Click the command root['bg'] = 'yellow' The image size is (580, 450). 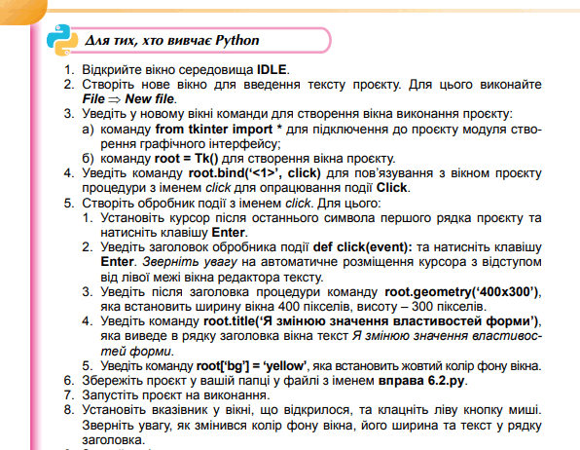click(x=251, y=366)
